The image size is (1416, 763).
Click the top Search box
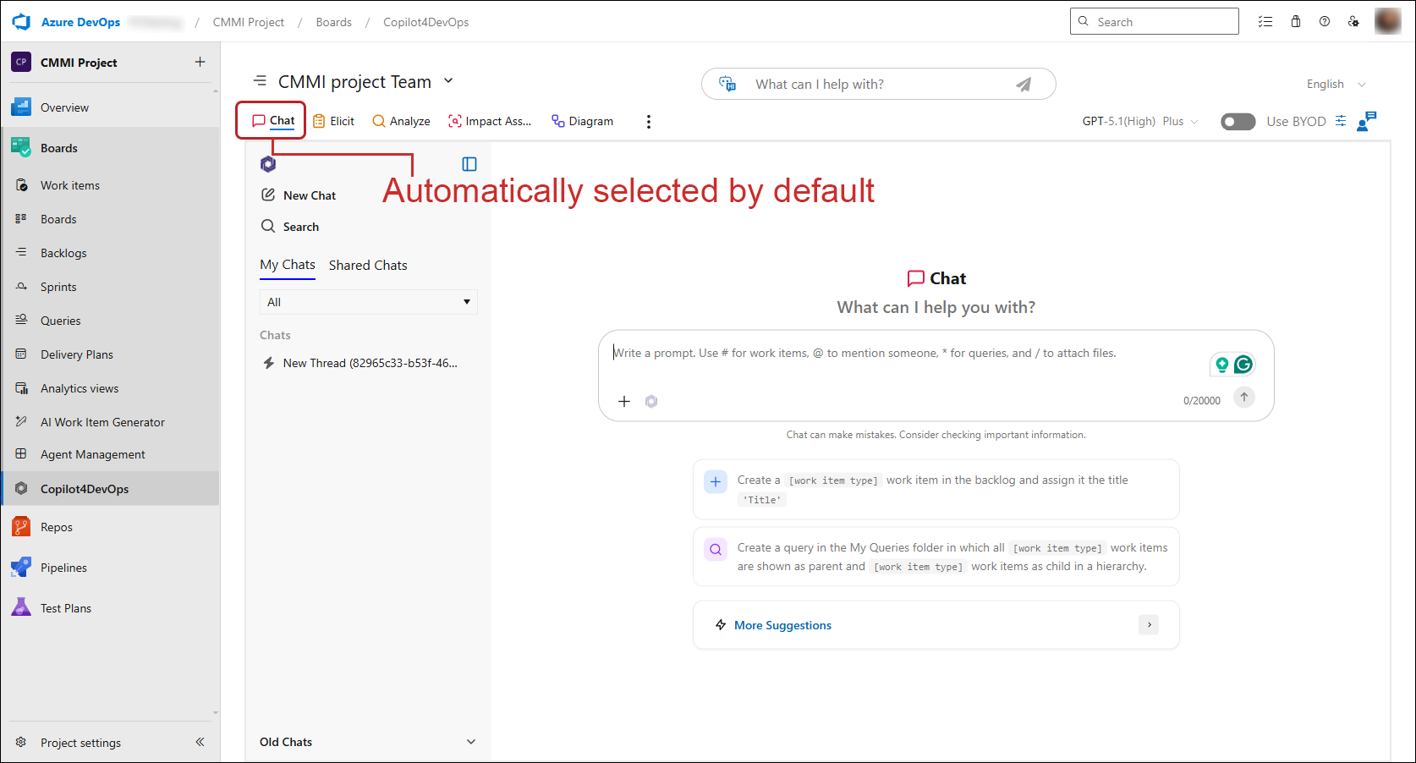pos(1154,22)
